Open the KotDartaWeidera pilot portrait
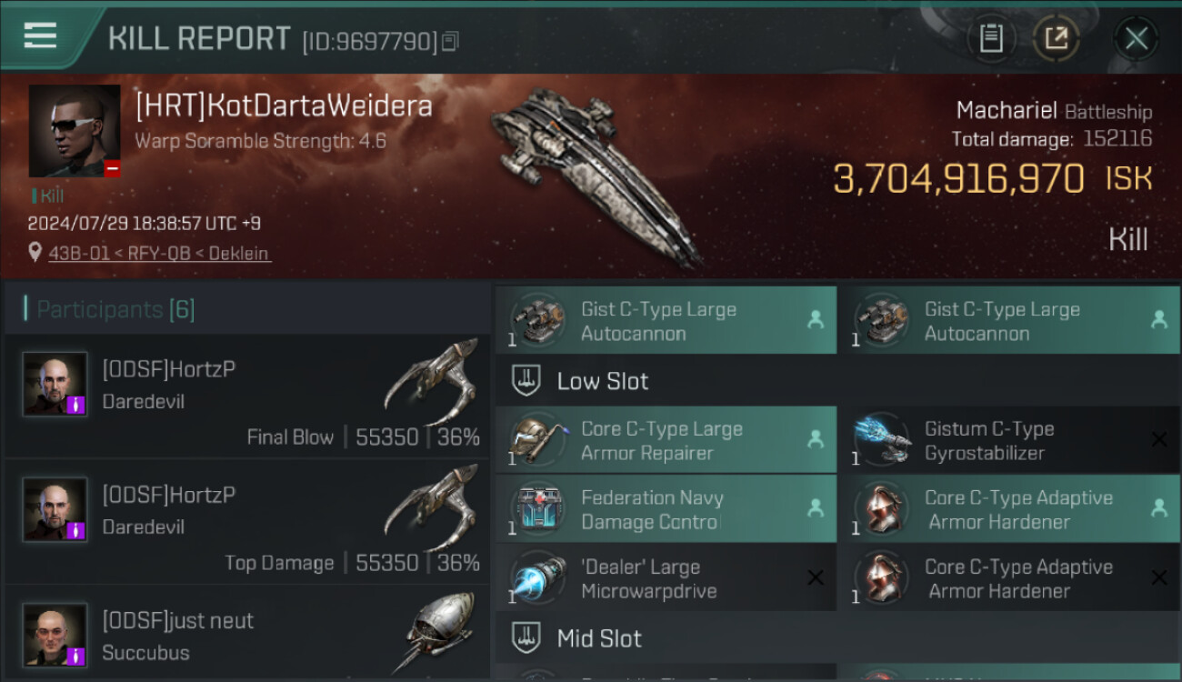This screenshot has height=682, width=1182. pos(75,131)
